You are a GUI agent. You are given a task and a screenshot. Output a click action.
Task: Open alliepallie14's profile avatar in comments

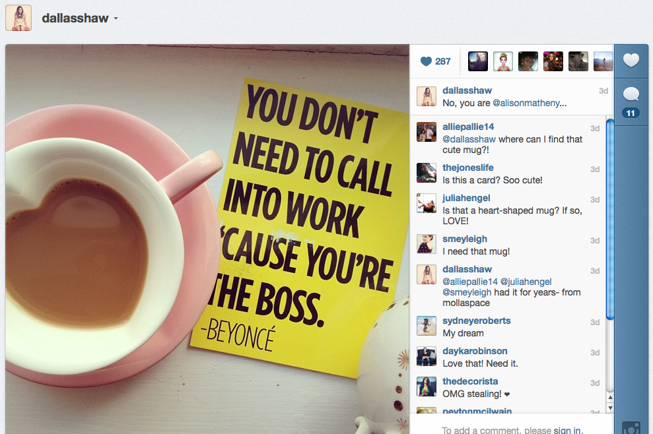coord(427,133)
